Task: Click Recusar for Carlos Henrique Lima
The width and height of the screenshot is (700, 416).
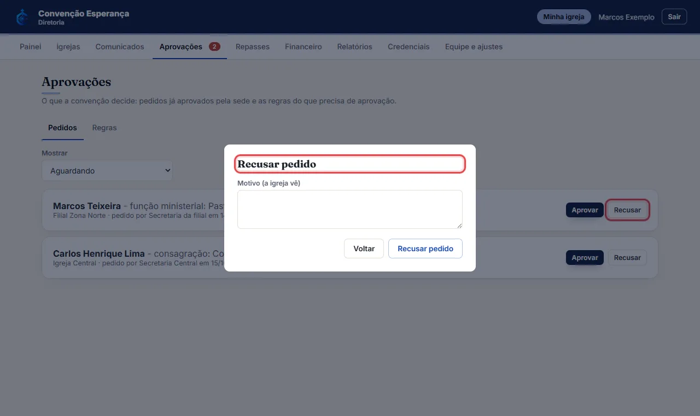Action: point(627,258)
